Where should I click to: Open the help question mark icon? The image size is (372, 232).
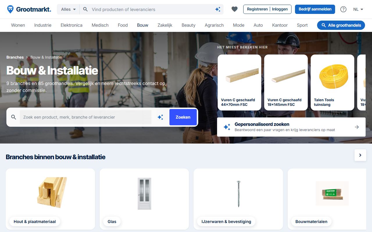pyautogui.click(x=343, y=9)
